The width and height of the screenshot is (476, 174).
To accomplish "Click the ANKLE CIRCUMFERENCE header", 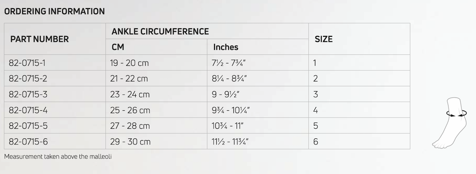I will tap(160, 31).
